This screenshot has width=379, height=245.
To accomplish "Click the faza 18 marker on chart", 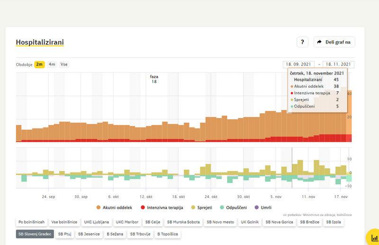I will click(154, 79).
